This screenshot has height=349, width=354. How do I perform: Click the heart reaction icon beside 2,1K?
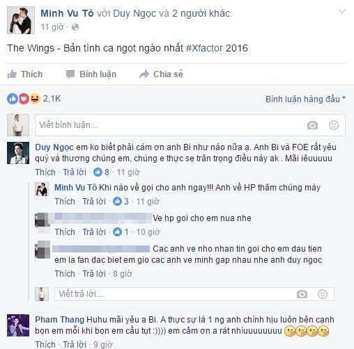(x=24, y=99)
